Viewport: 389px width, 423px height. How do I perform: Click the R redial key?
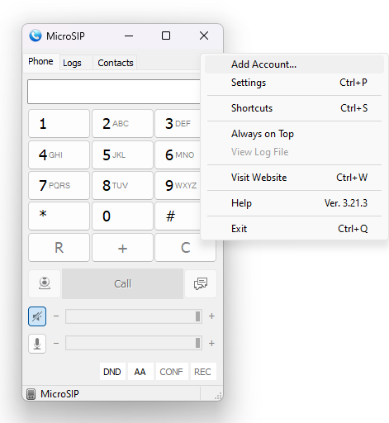point(59,248)
